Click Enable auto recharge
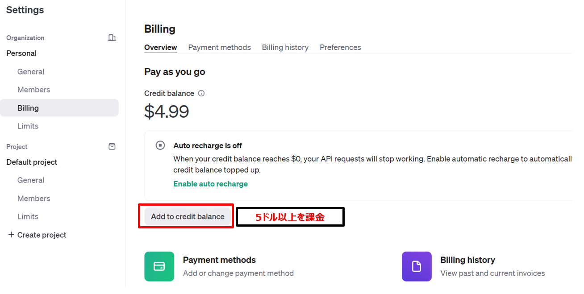The height and width of the screenshot is (294, 584). click(210, 184)
